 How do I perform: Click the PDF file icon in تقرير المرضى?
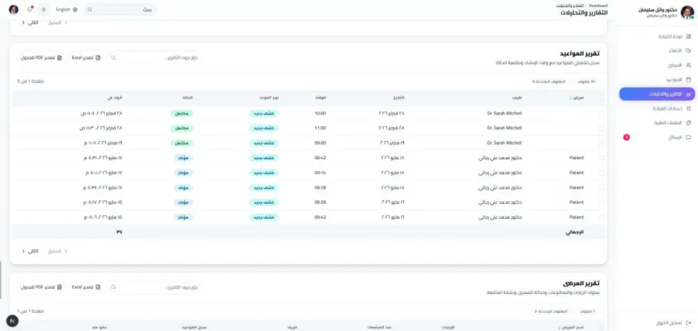click(x=59, y=287)
